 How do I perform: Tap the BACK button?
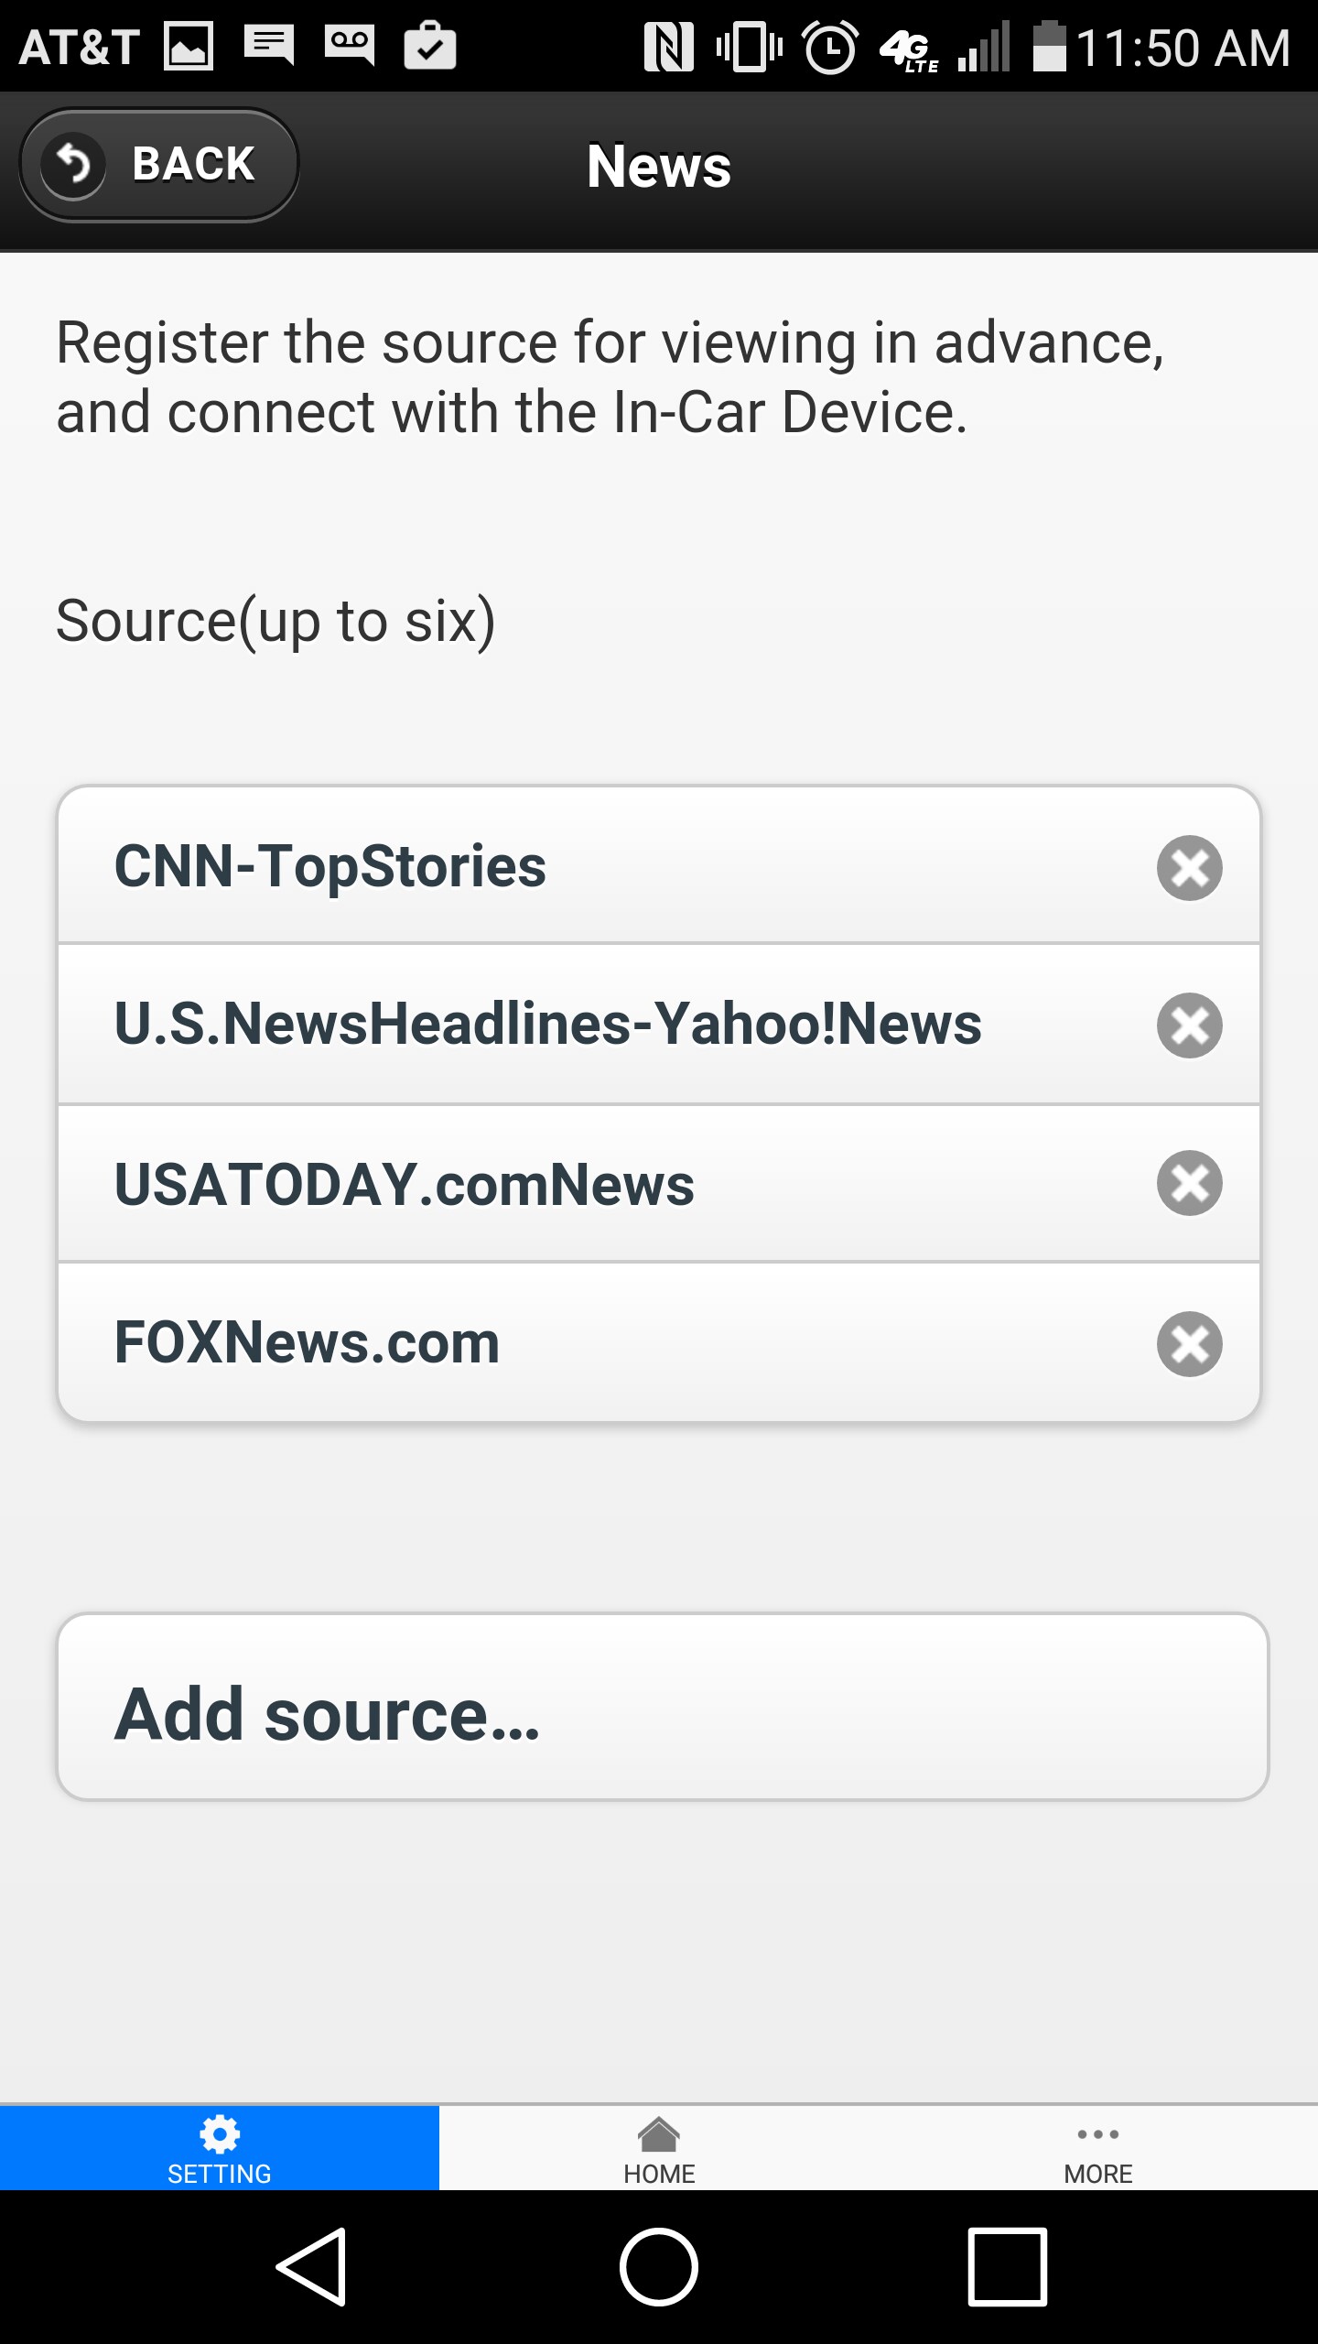(159, 165)
